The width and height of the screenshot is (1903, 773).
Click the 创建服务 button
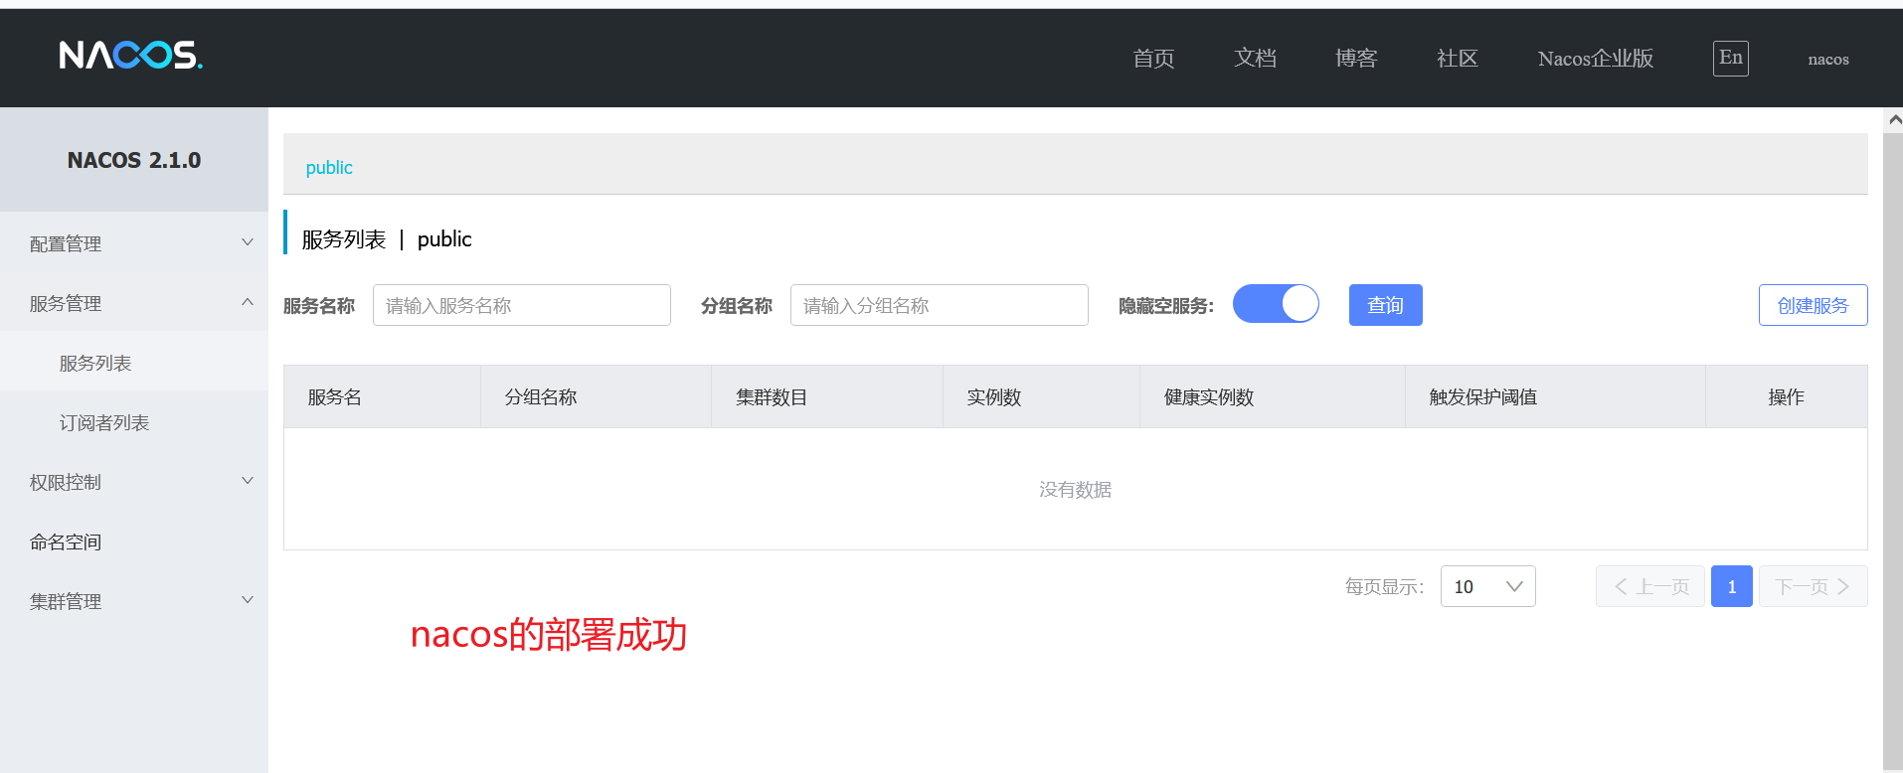click(1813, 305)
